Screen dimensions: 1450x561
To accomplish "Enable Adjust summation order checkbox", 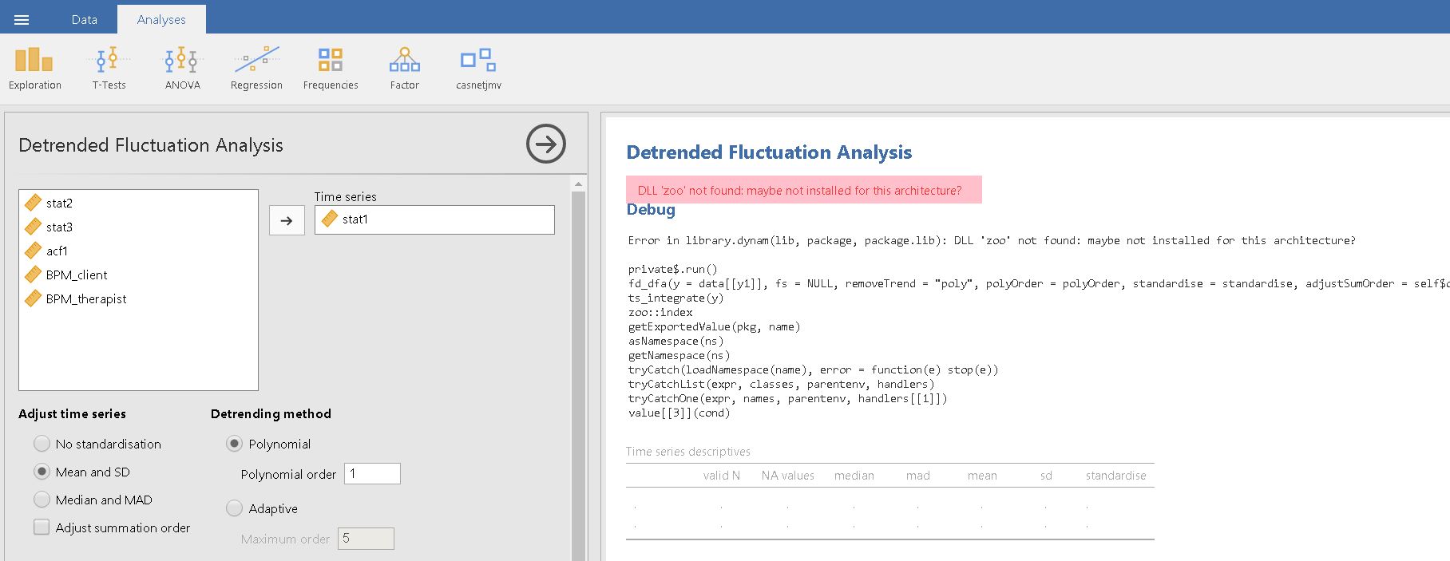I will [x=42, y=527].
